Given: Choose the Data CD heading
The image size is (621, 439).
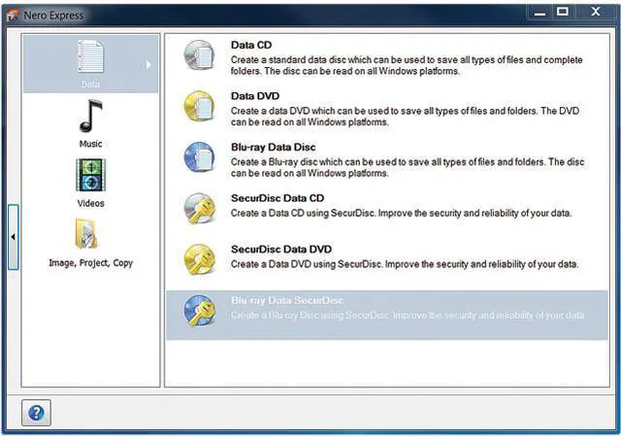Looking at the screenshot, I should [251, 46].
